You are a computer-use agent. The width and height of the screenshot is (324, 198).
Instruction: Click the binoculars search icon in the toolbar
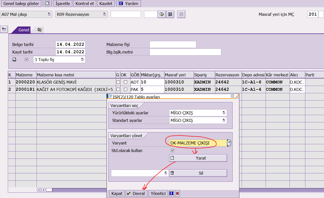click(170, 14)
